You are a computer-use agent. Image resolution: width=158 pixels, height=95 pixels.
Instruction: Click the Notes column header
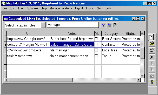tap(72, 33)
